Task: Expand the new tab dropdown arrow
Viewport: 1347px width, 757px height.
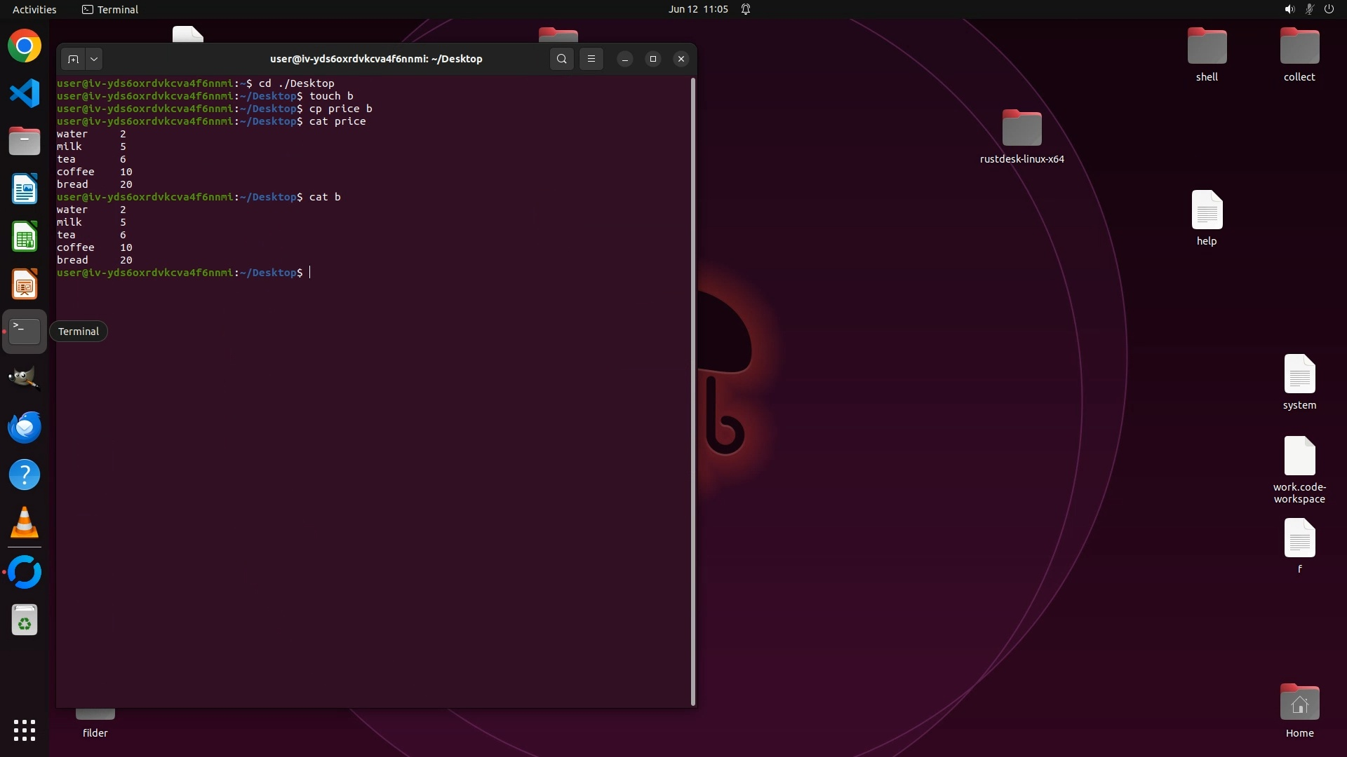Action: [x=93, y=59]
